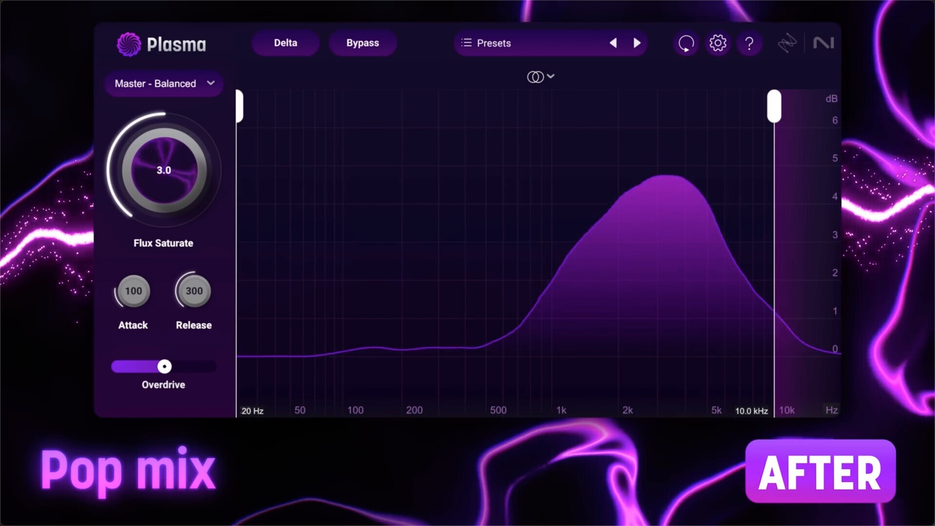Click the high frequency range handle
The image size is (935, 526).
(x=774, y=106)
